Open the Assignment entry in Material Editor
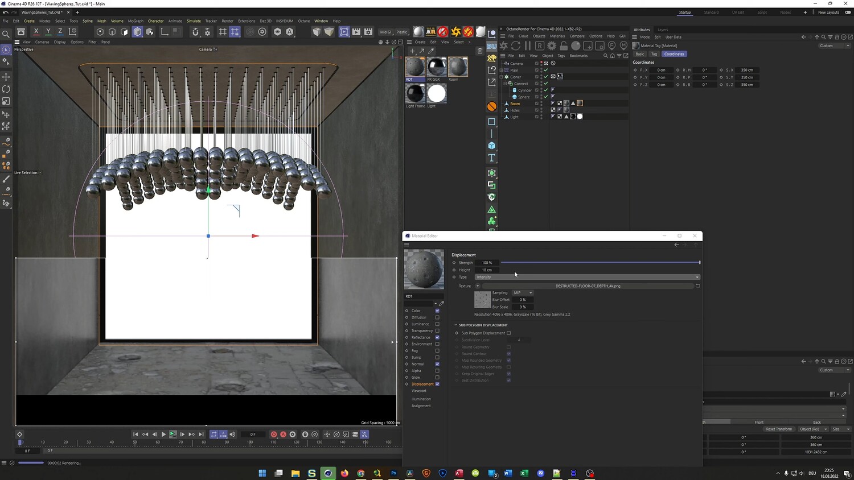 [421, 406]
